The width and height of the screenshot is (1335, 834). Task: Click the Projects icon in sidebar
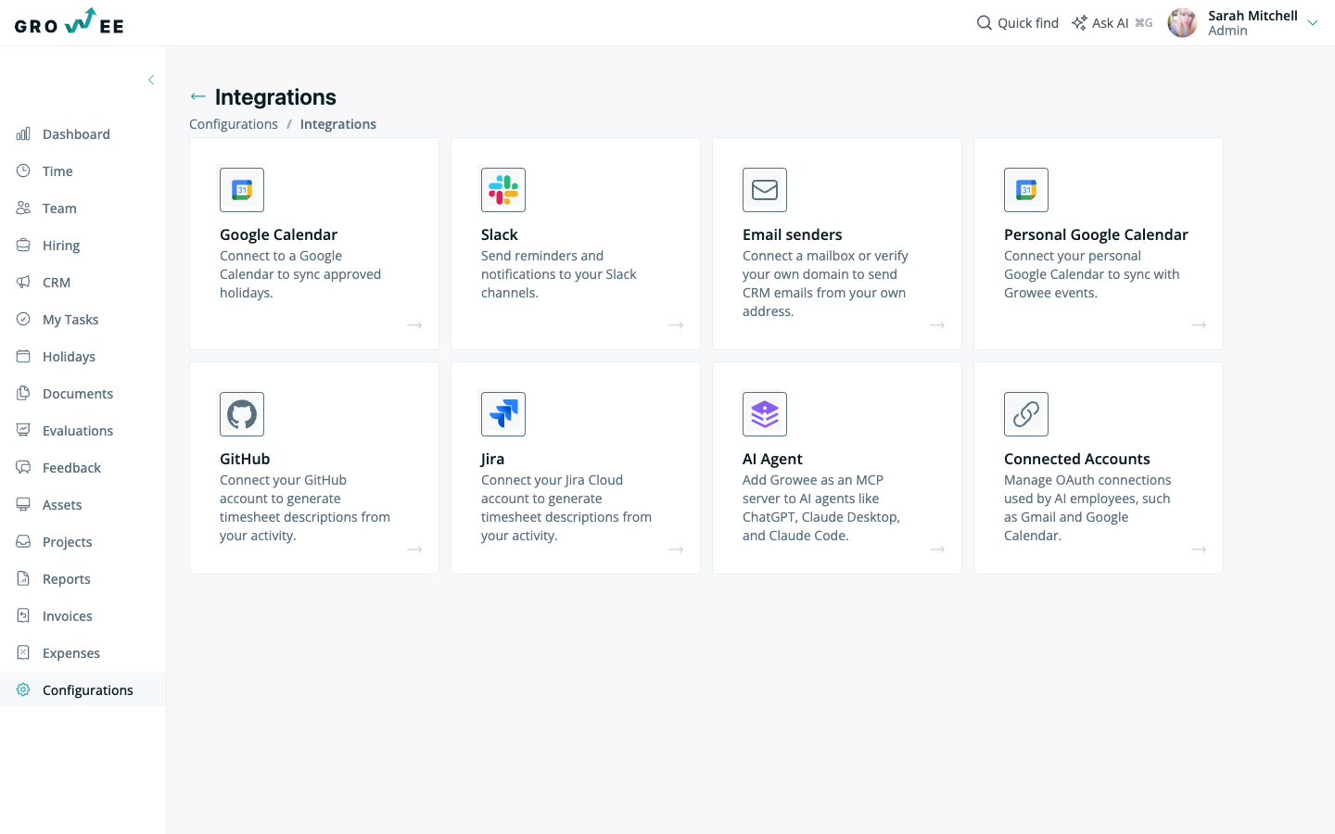point(23,542)
